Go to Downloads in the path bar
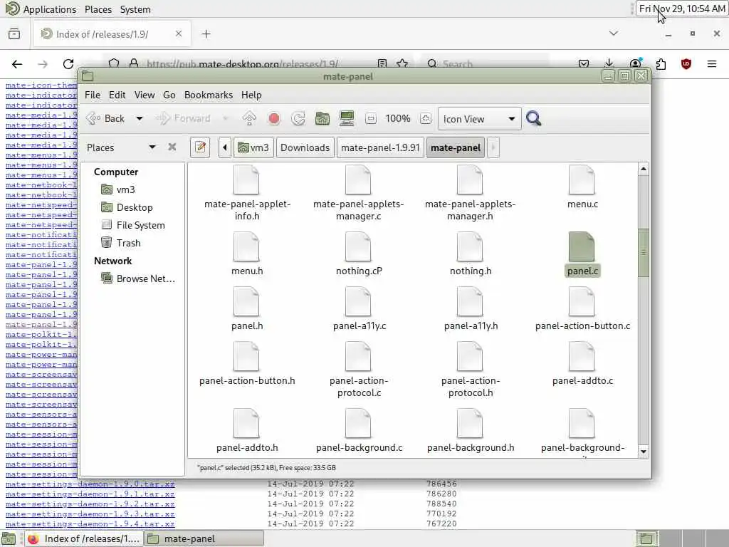Image resolution: width=729 pixels, height=547 pixels. point(305,147)
